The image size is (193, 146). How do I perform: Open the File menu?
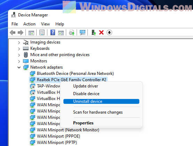(x=15, y=24)
